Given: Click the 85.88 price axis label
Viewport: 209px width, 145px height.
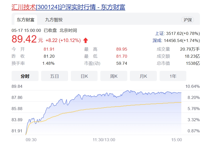Looking at the screenshot, I should click(17, 109).
